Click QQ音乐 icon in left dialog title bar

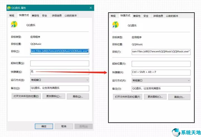(9, 8)
